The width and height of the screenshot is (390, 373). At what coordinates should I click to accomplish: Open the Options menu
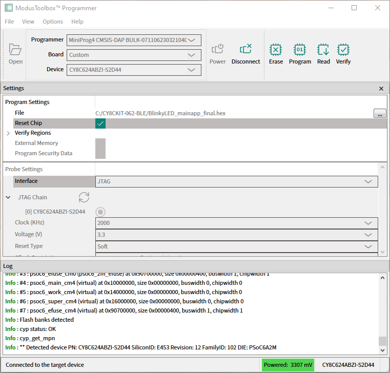tap(53, 22)
